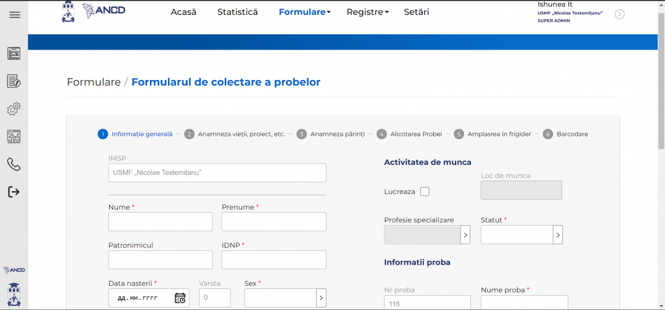Select step 4 Alicotarea Probei

[x=409, y=134]
